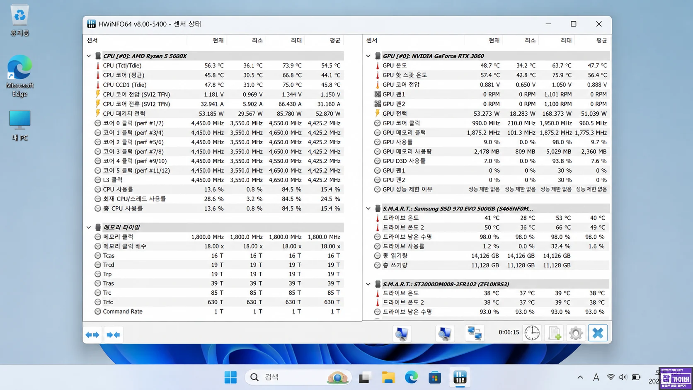Screen dimensions: 693x390
Task: Select the 총 읽기량 row
Action: point(492,256)
